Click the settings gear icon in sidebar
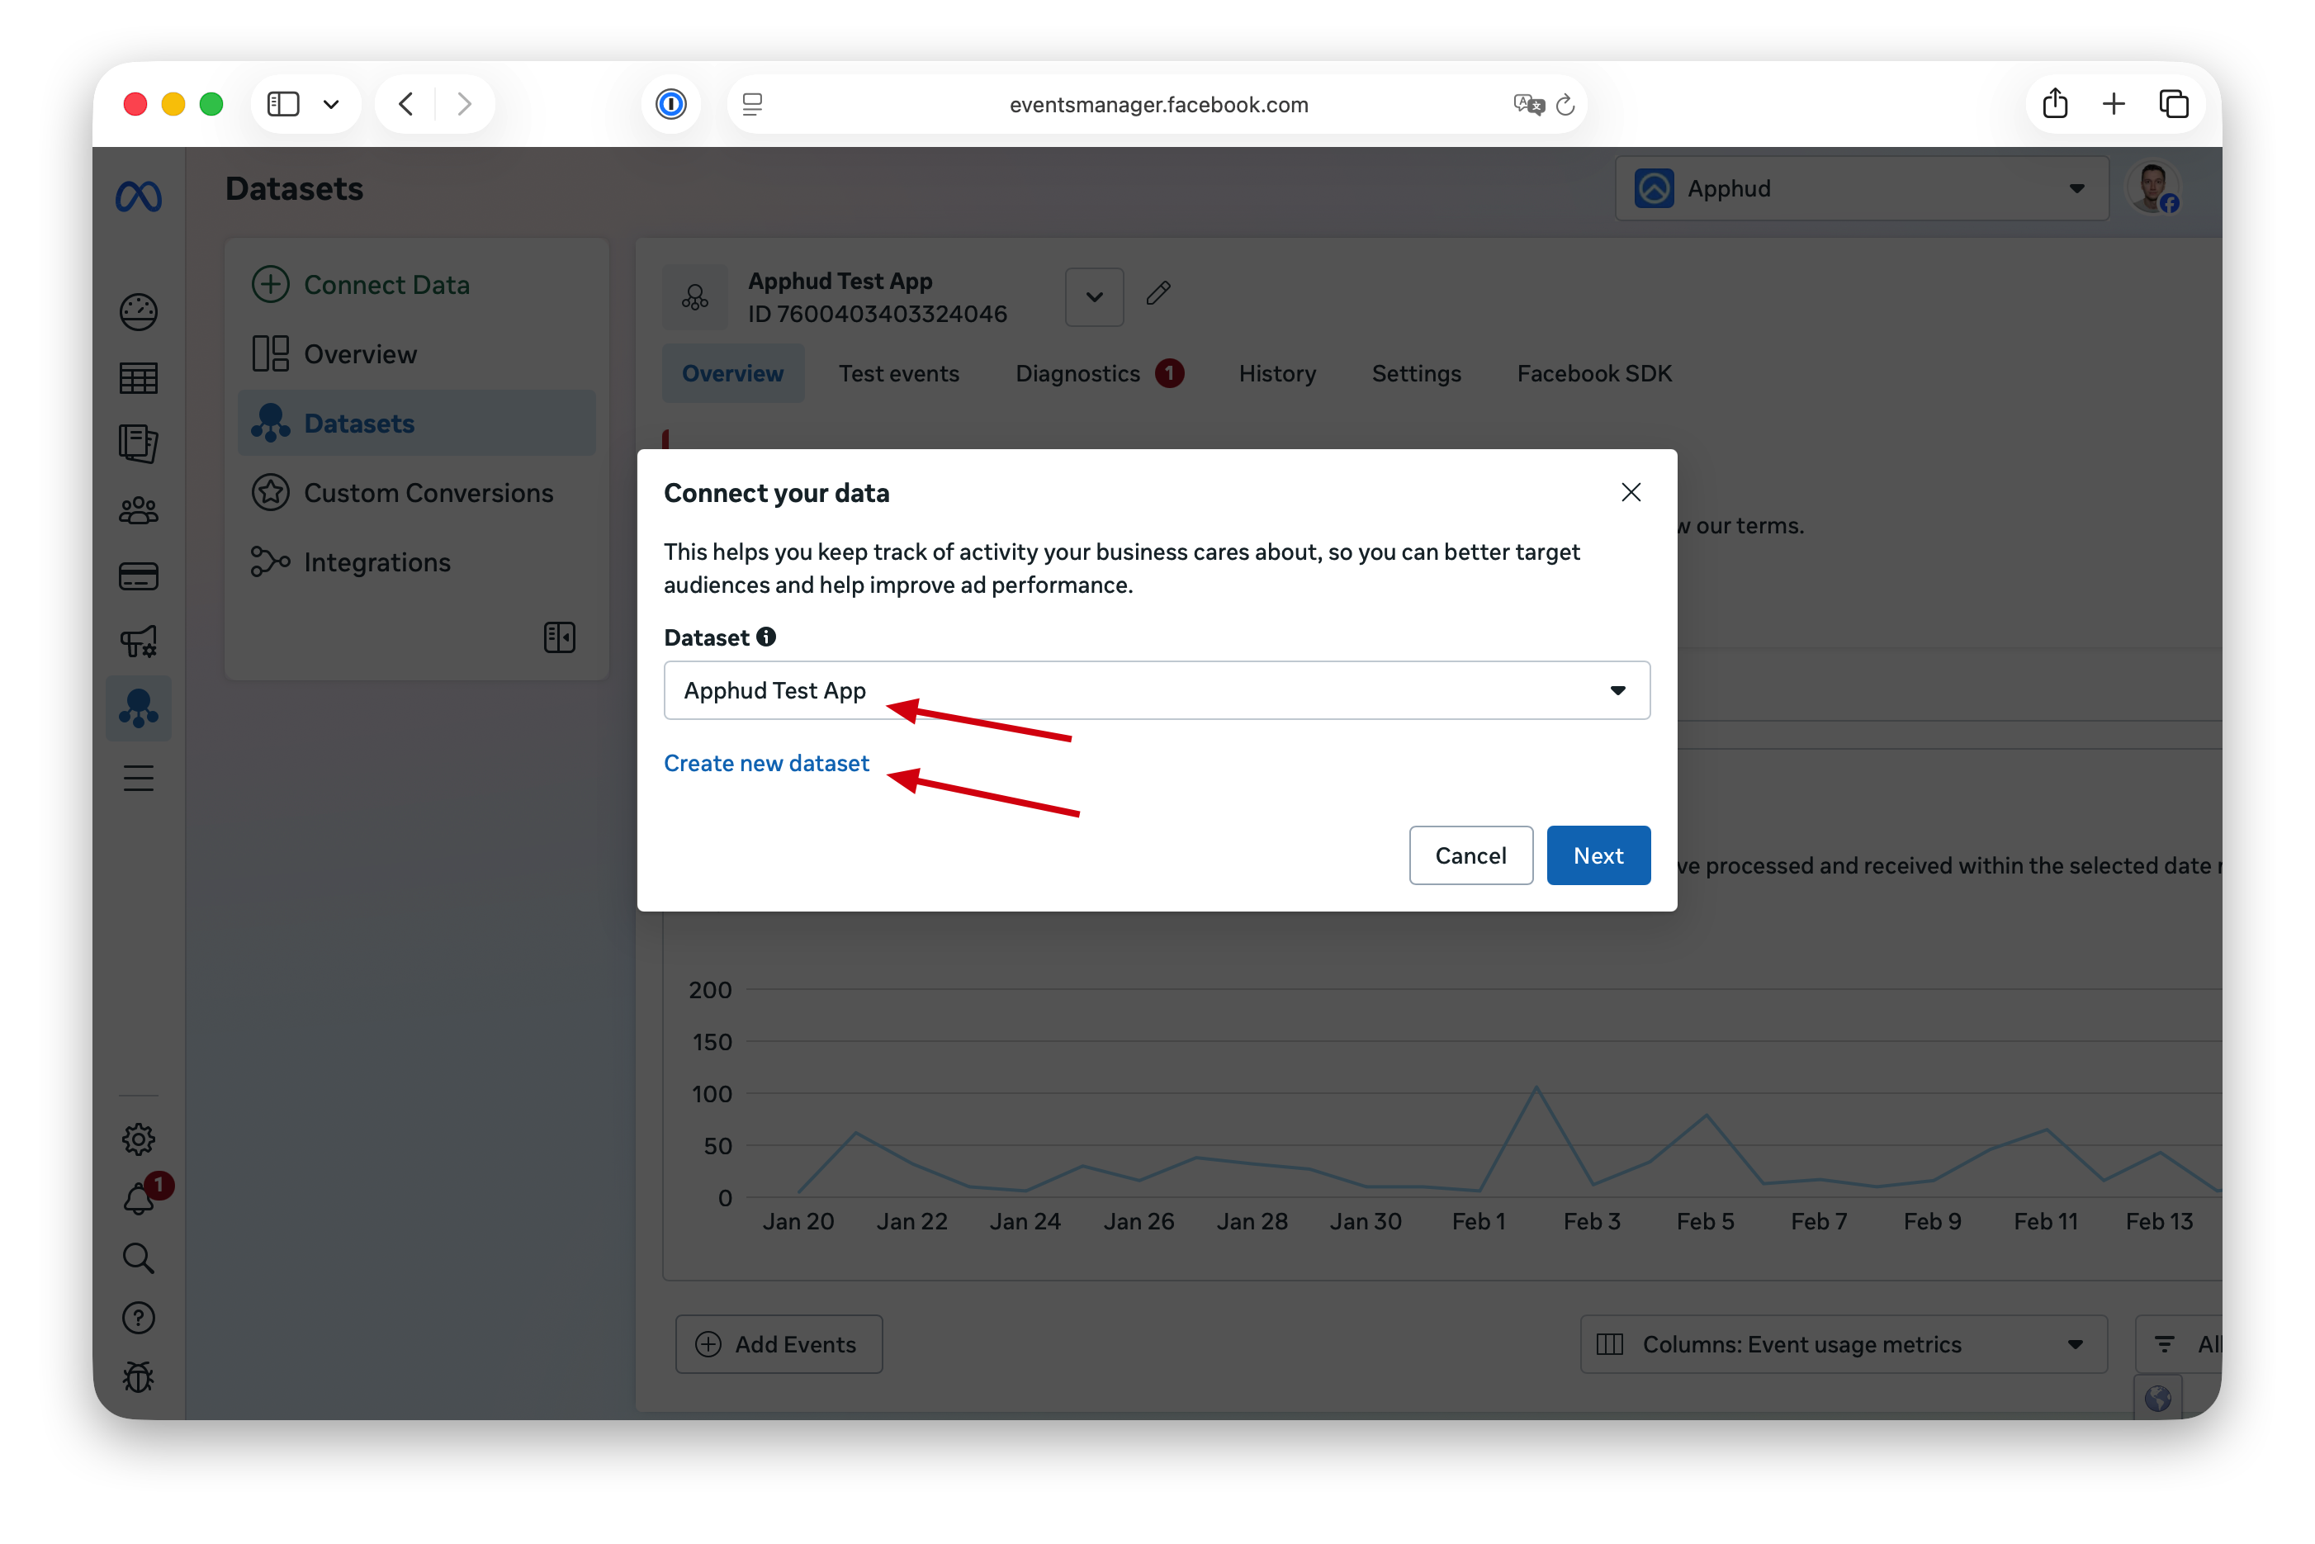This screenshot has width=2315, height=1544. (x=138, y=1139)
